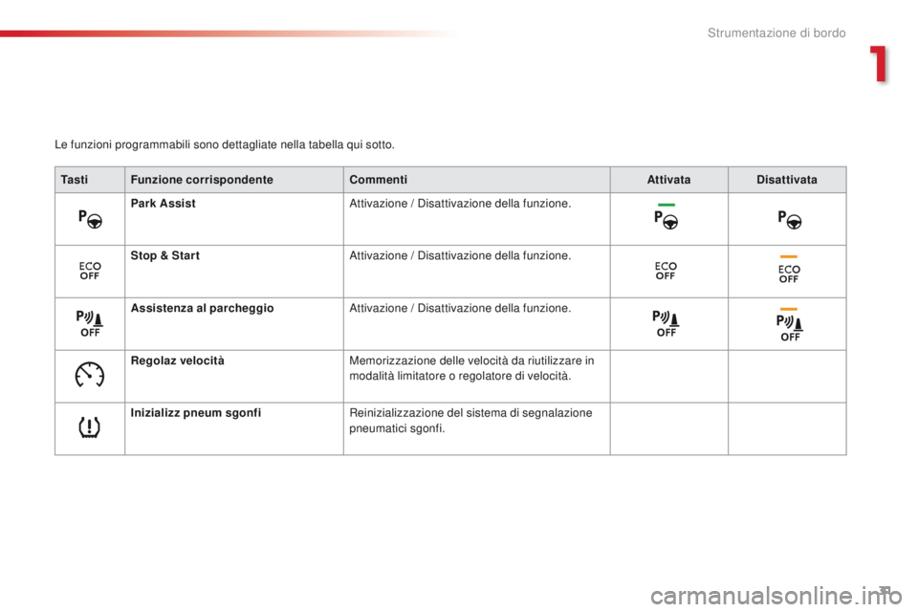Click the Park Assist icon in Tasti column

(90, 220)
